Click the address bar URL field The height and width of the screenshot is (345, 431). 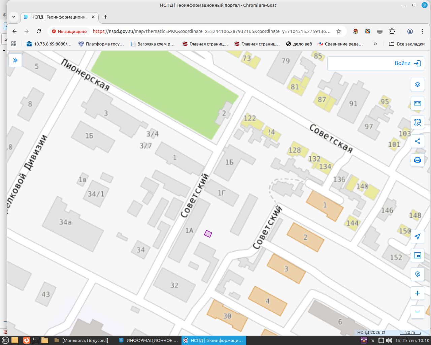click(x=211, y=31)
